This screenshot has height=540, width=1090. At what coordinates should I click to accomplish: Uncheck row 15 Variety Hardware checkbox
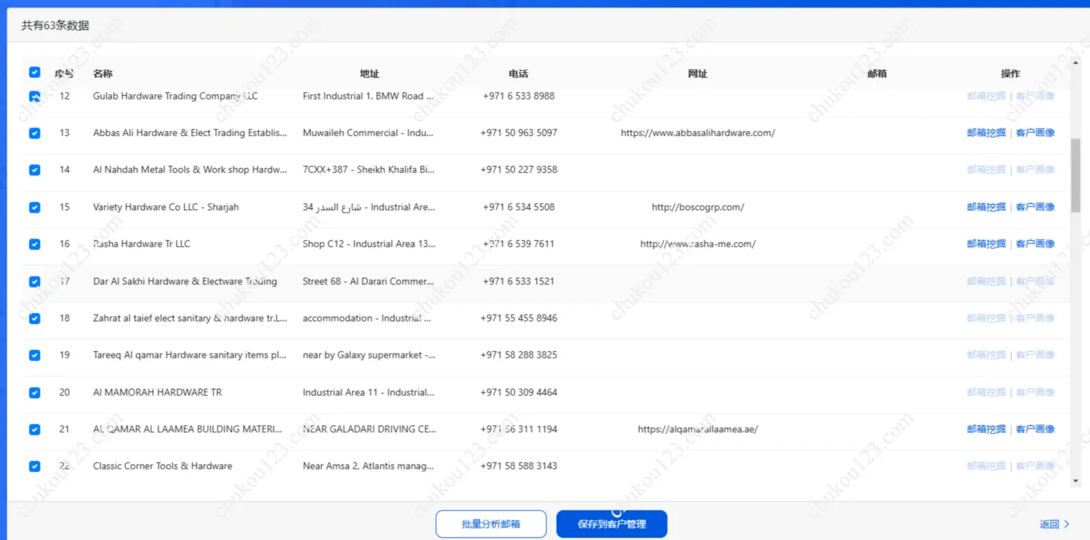point(35,208)
